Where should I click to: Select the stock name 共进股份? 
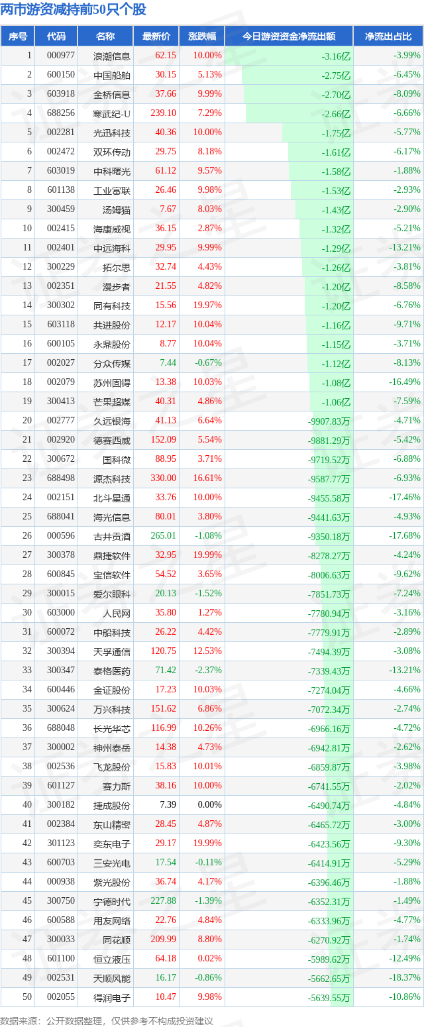(x=112, y=325)
